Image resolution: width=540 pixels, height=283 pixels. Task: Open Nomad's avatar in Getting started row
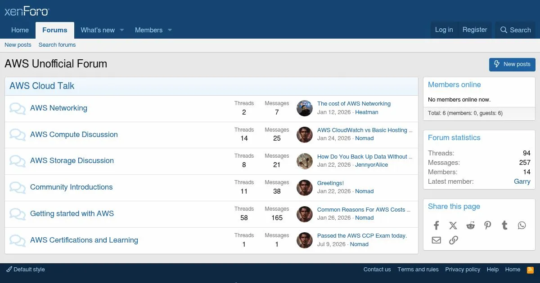coord(305,214)
